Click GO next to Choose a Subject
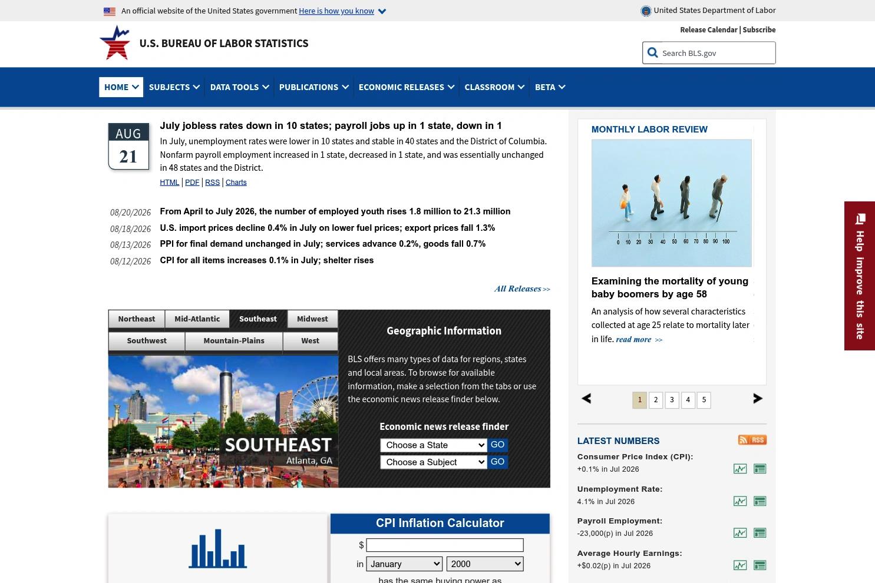This screenshot has width=875, height=583. point(497,462)
